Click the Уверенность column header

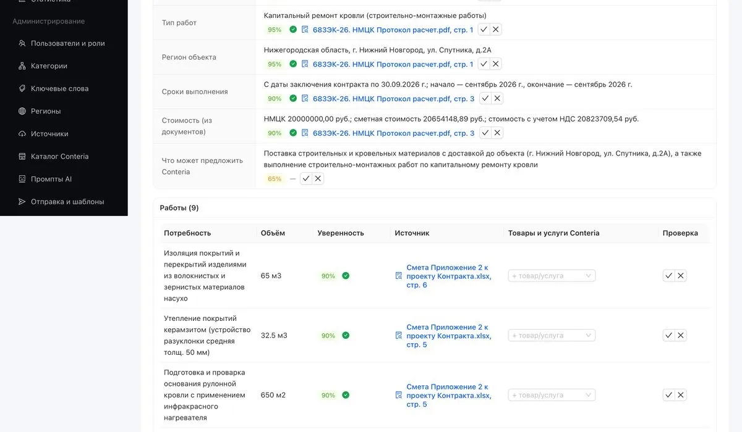[x=341, y=233]
